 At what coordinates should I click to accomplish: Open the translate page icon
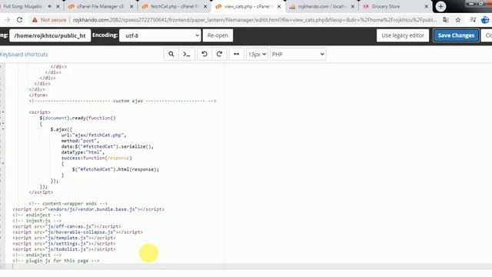[446, 20]
